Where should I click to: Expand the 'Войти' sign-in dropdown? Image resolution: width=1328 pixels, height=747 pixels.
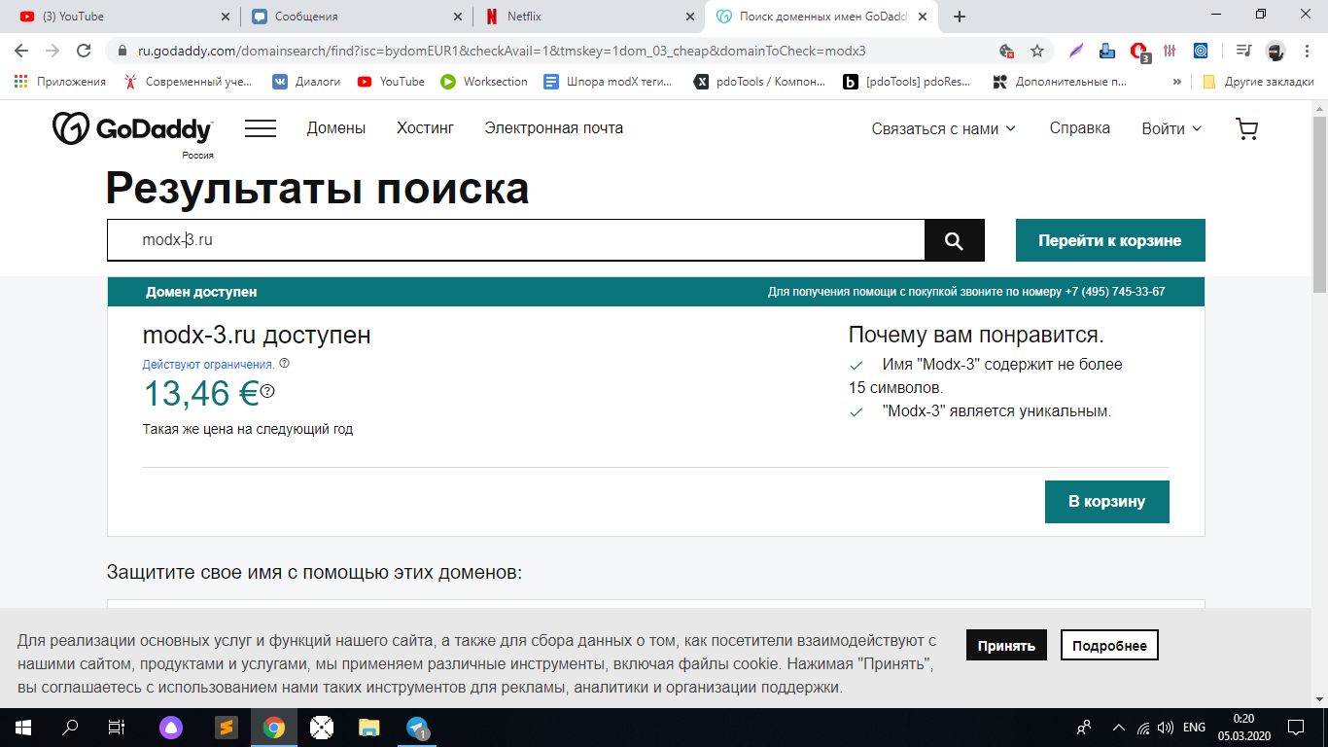click(x=1171, y=128)
